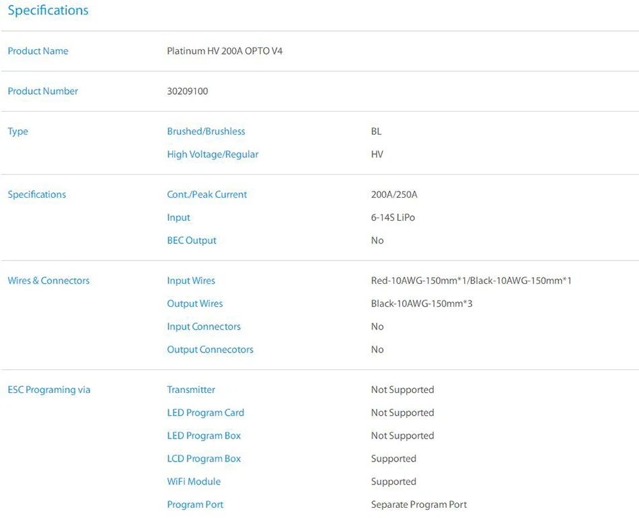639x518 pixels.
Task: Click the LED Program Card label
Action: click(205, 413)
